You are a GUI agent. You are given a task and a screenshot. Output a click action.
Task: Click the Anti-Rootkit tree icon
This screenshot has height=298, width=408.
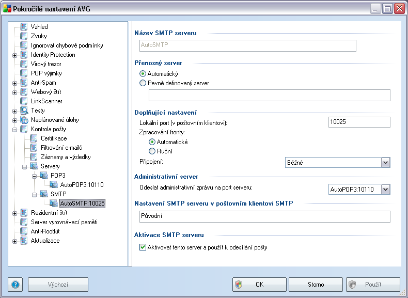(x=24, y=231)
